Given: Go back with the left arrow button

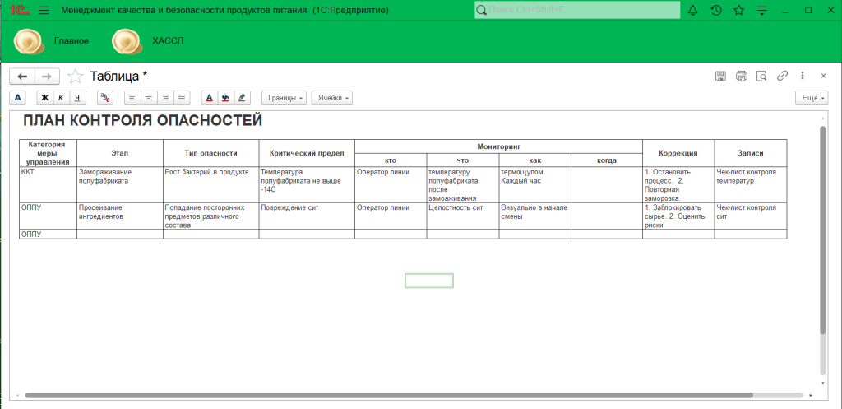Looking at the screenshot, I should (22, 76).
